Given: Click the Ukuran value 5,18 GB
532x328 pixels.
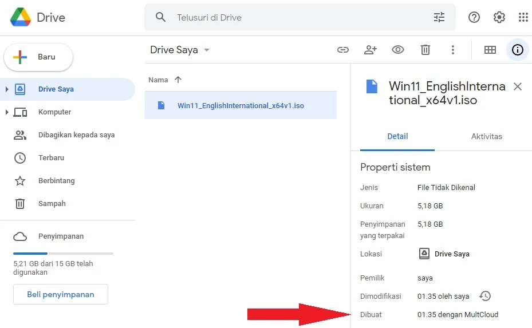Looking at the screenshot, I should (430, 206).
